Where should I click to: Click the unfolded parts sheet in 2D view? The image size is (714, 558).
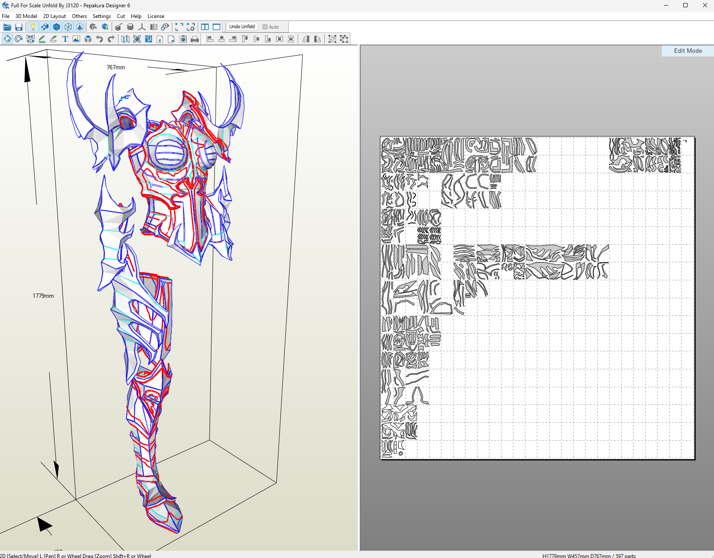pyautogui.click(x=537, y=298)
